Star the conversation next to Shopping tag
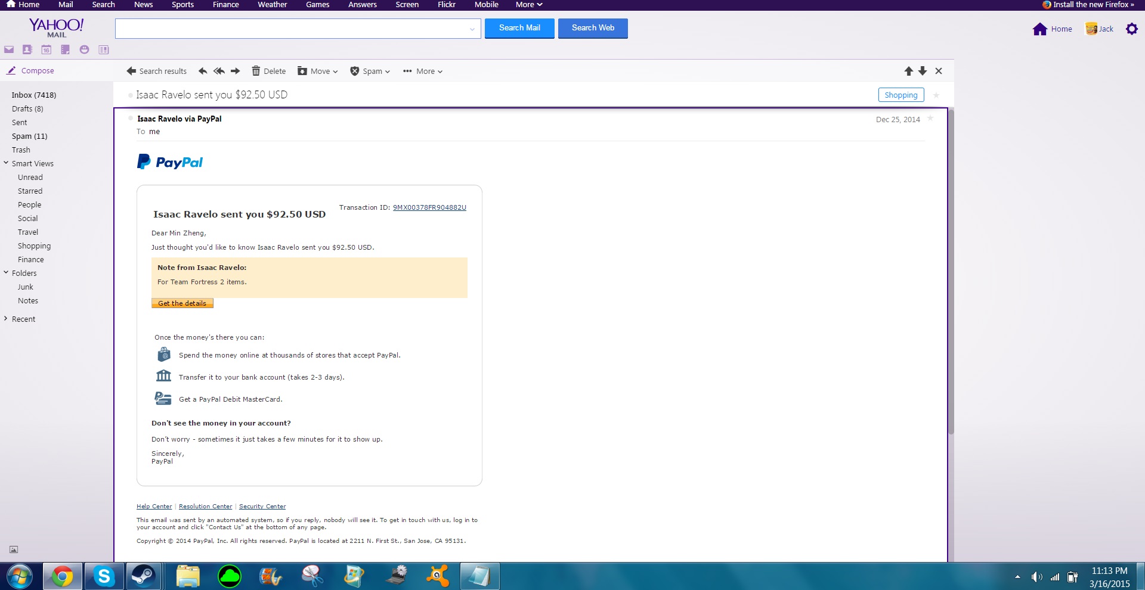 click(x=936, y=95)
